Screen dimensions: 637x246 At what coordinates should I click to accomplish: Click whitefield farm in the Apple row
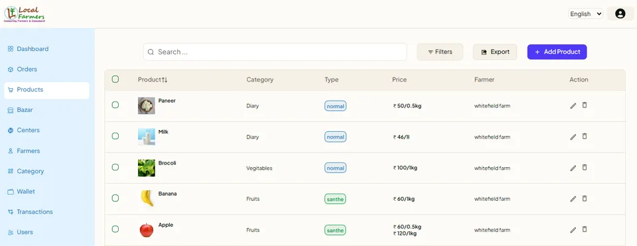point(492,230)
